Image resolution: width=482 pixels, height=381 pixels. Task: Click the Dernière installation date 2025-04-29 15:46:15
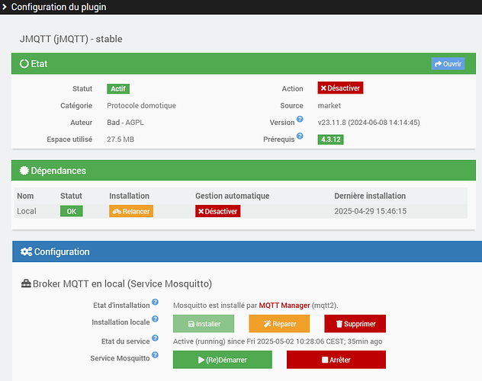tap(371, 211)
